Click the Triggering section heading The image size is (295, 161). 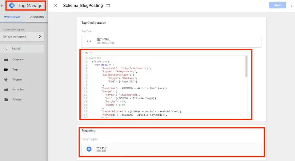click(x=88, y=131)
